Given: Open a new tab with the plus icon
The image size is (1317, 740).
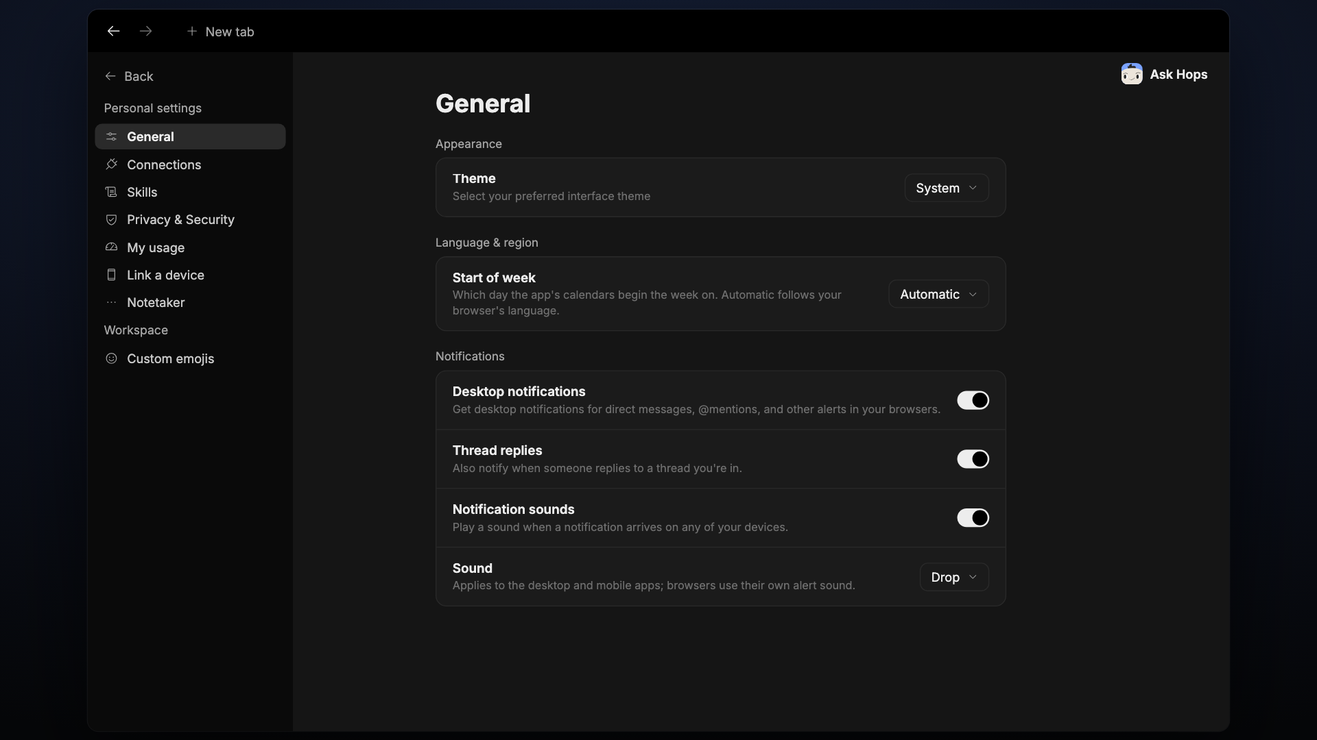Looking at the screenshot, I should (x=192, y=32).
